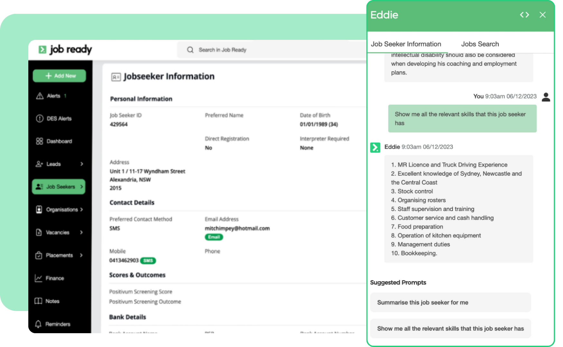Expand the Leads submenu chevron
The image size is (563, 347).
click(x=82, y=164)
